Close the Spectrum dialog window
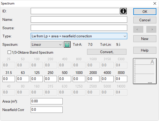Image resolution: width=159 pixels, height=121 pixels. pos(155,3)
